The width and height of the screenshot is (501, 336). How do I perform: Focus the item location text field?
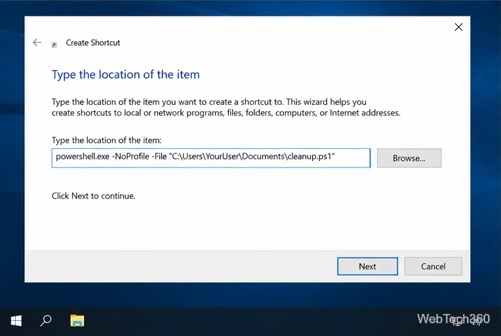point(211,158)
